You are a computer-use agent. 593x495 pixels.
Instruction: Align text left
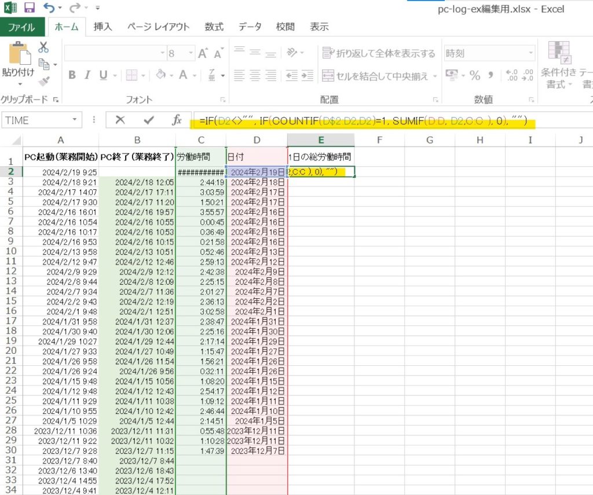coord(239,76)
